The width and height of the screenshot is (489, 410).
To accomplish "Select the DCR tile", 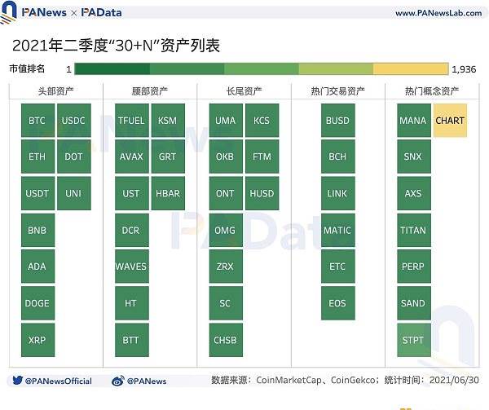I will point(132,230).
